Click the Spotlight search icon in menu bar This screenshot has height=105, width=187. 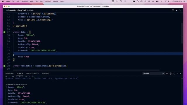pos(165,1)
